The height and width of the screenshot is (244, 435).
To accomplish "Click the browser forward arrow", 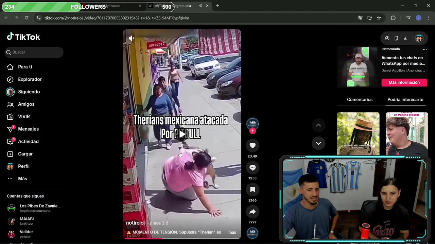I will click(x=16, y=18).
